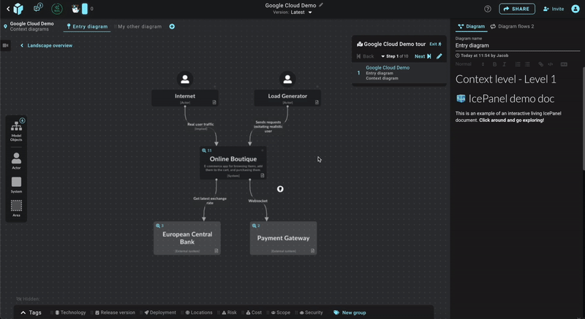Select the Locations tag group
The height and width of the screenshot is (319, 585).
point(199,312)
